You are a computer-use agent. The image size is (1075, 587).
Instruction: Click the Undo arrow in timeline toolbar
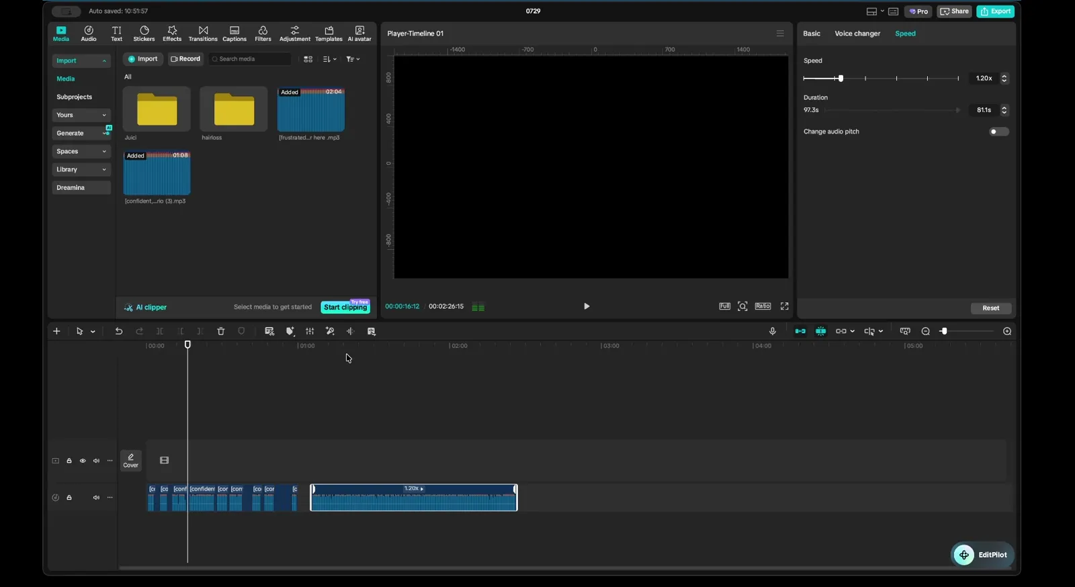(119, 331)
